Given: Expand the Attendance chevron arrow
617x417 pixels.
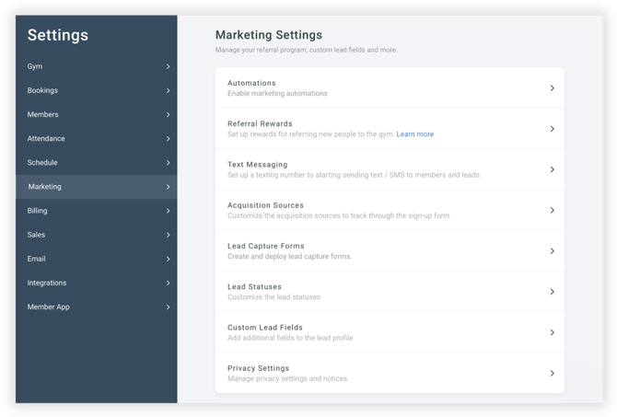Looking at the screenshot, I should tap(168, 139).
